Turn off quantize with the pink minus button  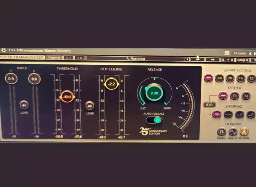click(x=208, y=78)
